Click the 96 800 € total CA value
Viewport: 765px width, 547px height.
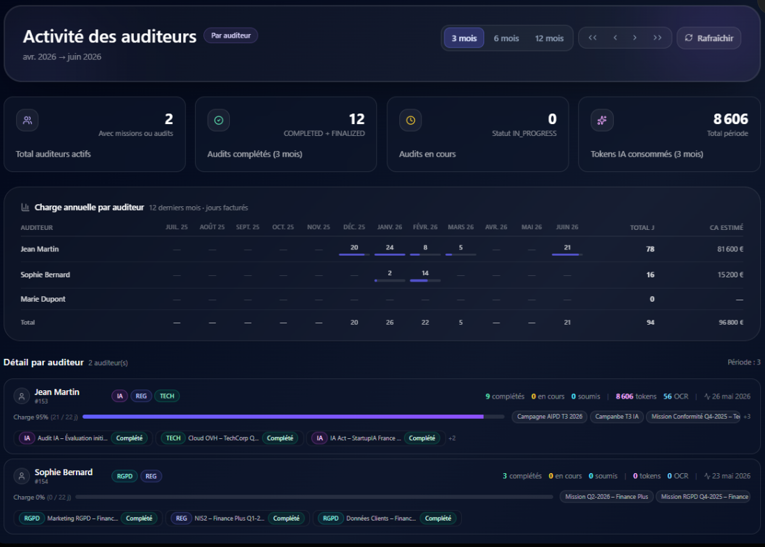[731, 323]
